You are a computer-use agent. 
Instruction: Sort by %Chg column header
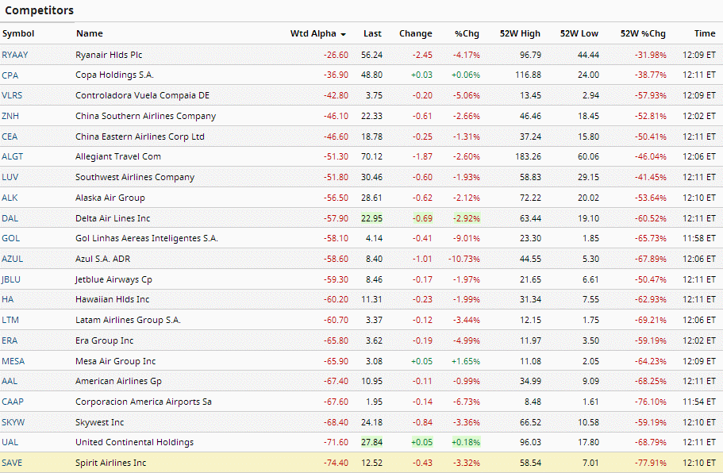point(467,33)
